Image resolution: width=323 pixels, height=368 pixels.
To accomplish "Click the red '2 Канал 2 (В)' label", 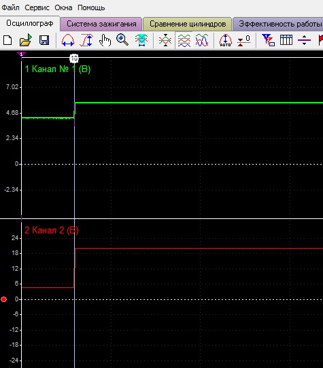I will [x=52, y=230].
